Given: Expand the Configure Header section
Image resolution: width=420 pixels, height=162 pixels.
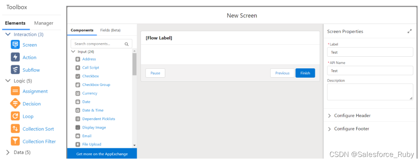Looking at the screenshot, I should tap(329, 116).
